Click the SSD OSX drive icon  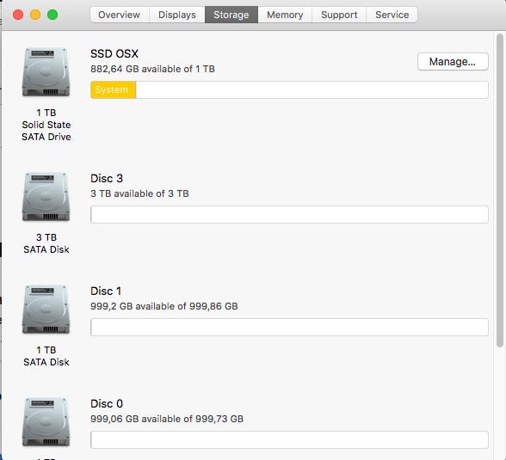click(x=46, y=72)
